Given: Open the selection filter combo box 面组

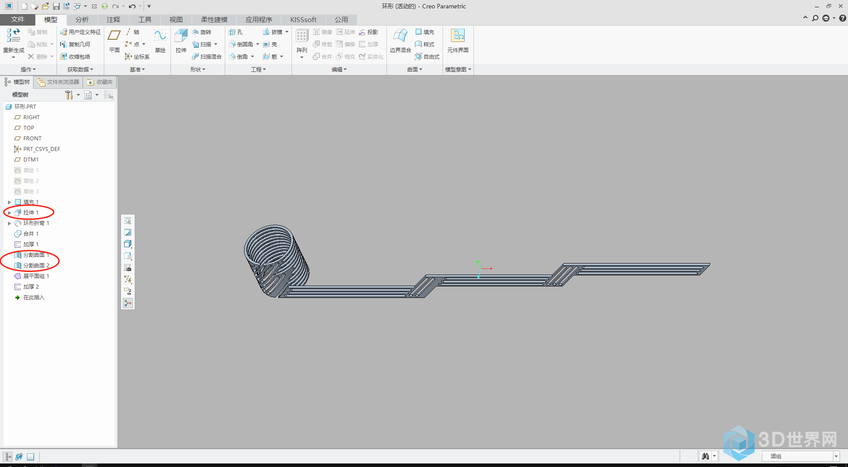Looking at the screenshot, I should [800, 456].
